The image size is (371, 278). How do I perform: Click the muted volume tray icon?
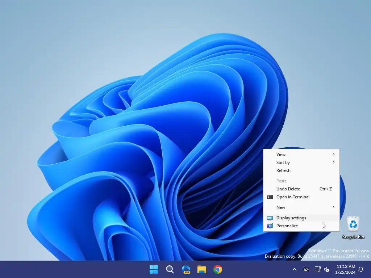pyautogui.click(x=327, y=269)
